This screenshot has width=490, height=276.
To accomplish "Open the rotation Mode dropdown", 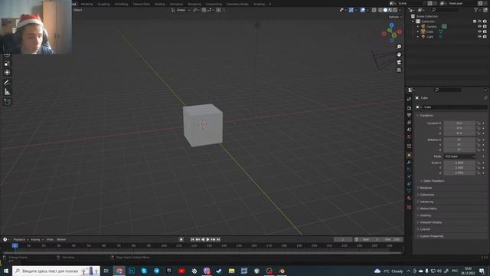I will point(459,156).
